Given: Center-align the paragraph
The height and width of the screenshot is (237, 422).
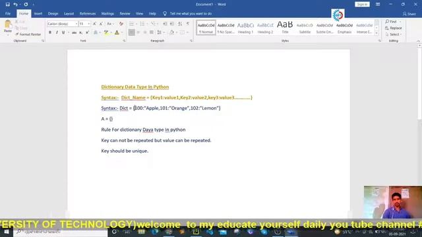Looking at the screenshot, I should [138, 32].
